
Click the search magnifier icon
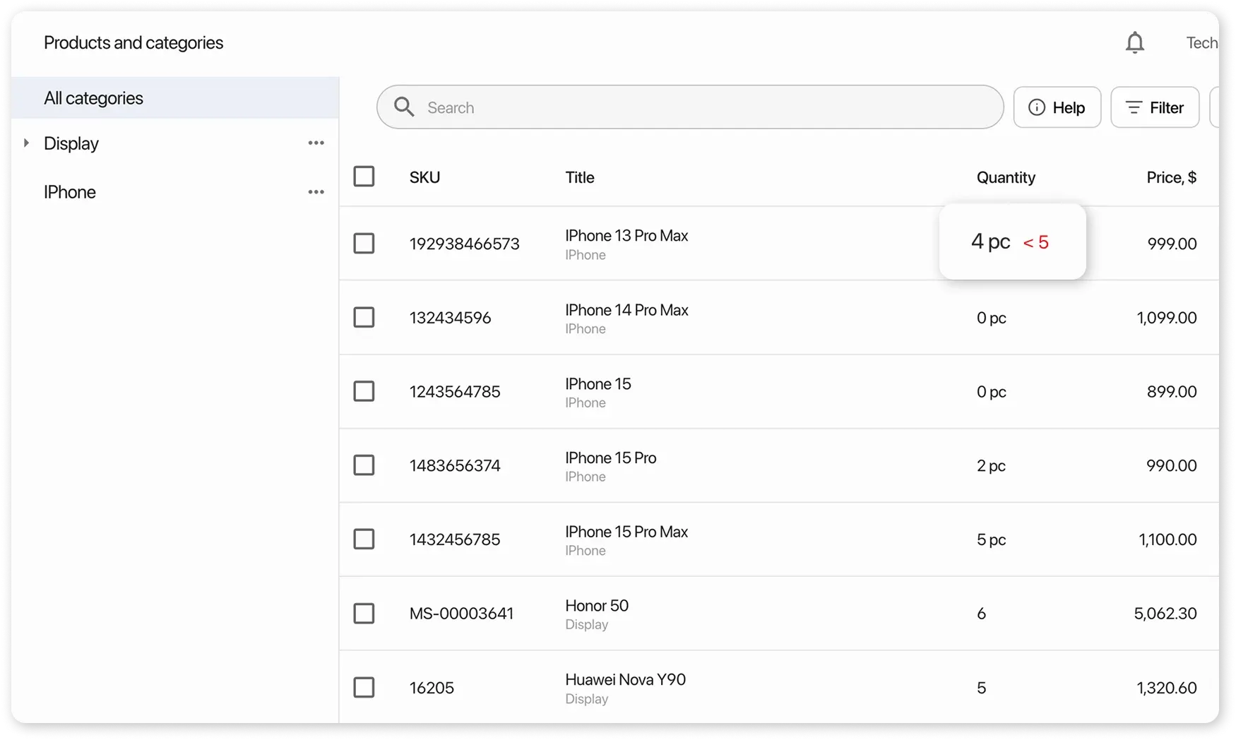(404, 107)
